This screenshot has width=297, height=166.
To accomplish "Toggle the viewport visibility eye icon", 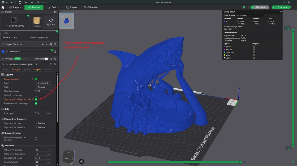I will coord(61,11).
